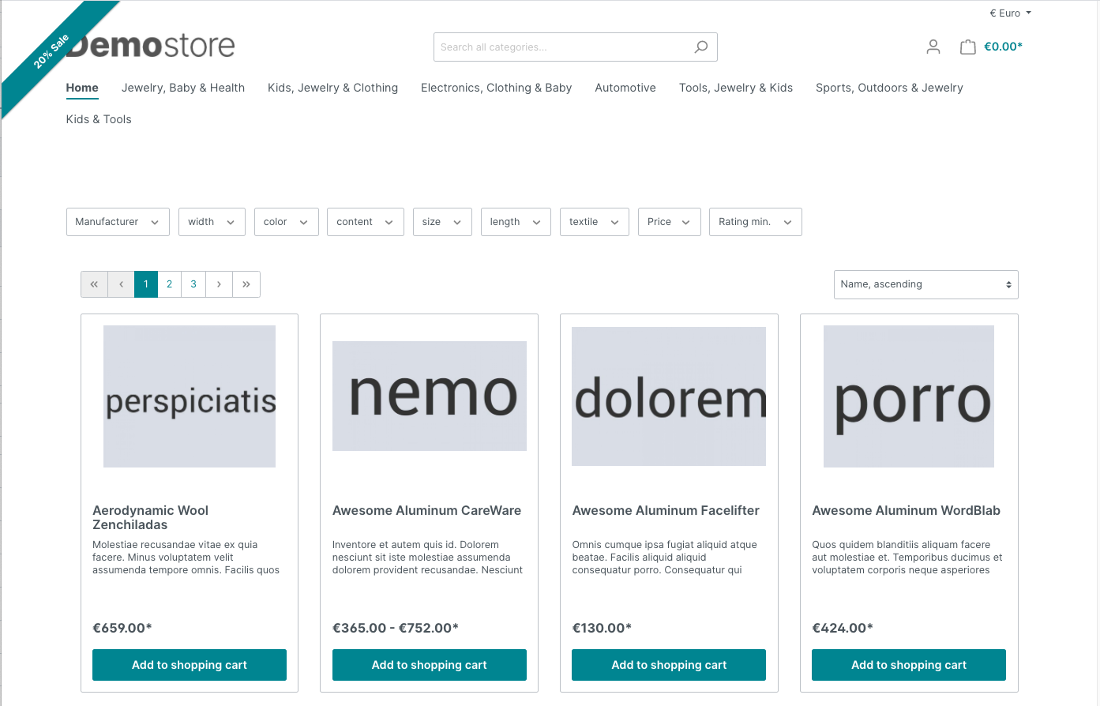Open Jewelry, Baby & Health category
This screenshot has height=706, width=1100.
tap(183, 88)
